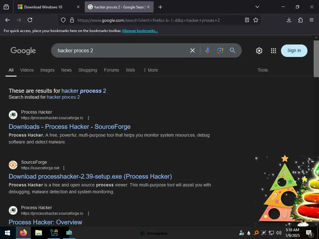Open more options for Process Hacker Overview result

coord(88,213)
